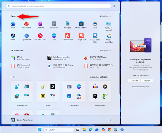
Task: Click the Start menu vertical scrollbar
Action: tap(119, 53)
